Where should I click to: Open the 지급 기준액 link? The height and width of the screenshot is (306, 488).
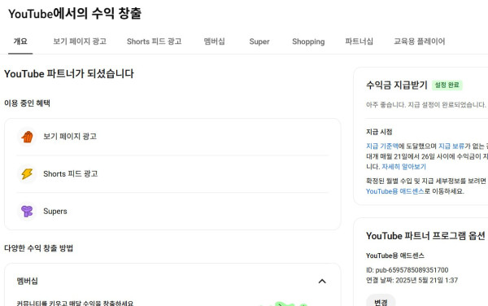pyautogui.click(x=382, y=146)
